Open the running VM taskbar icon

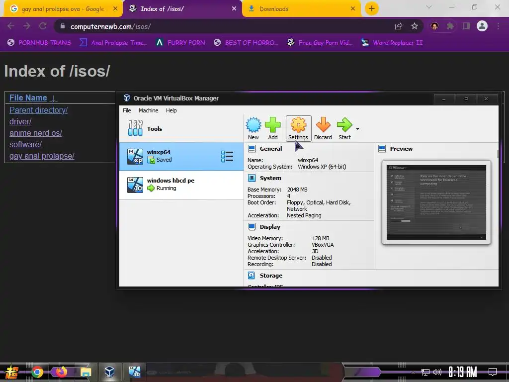tap(134, 372)
